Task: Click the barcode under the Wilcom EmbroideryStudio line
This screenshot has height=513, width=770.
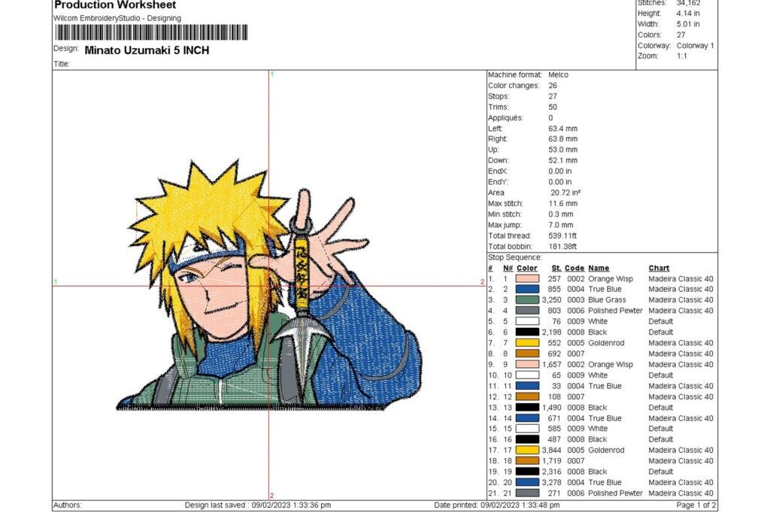Action: [151, 32]
